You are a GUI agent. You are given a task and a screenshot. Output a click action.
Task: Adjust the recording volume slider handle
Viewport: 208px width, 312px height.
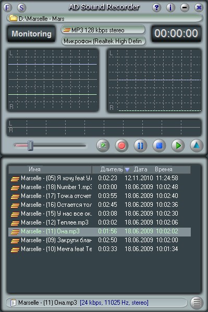point(30,145)
